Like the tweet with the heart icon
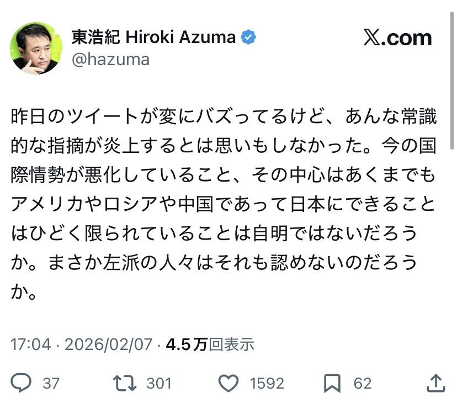The image size is (457, 419). pos(228,383)
